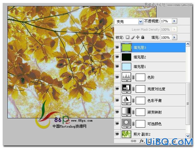Click the Layer Mask Density 100% field
Viewport: 196px width, 149px height.
tap(166, 29)
